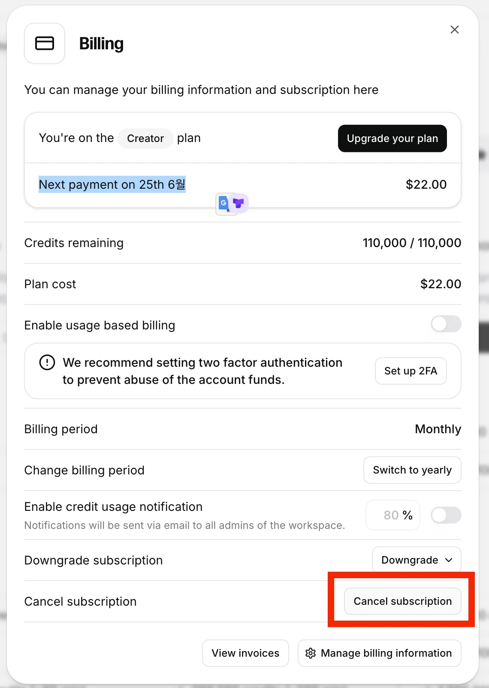The height and width of the screenshot is (688, 489).
Task: Click the gear icon in Manage billing
Action: pos(311,653)
